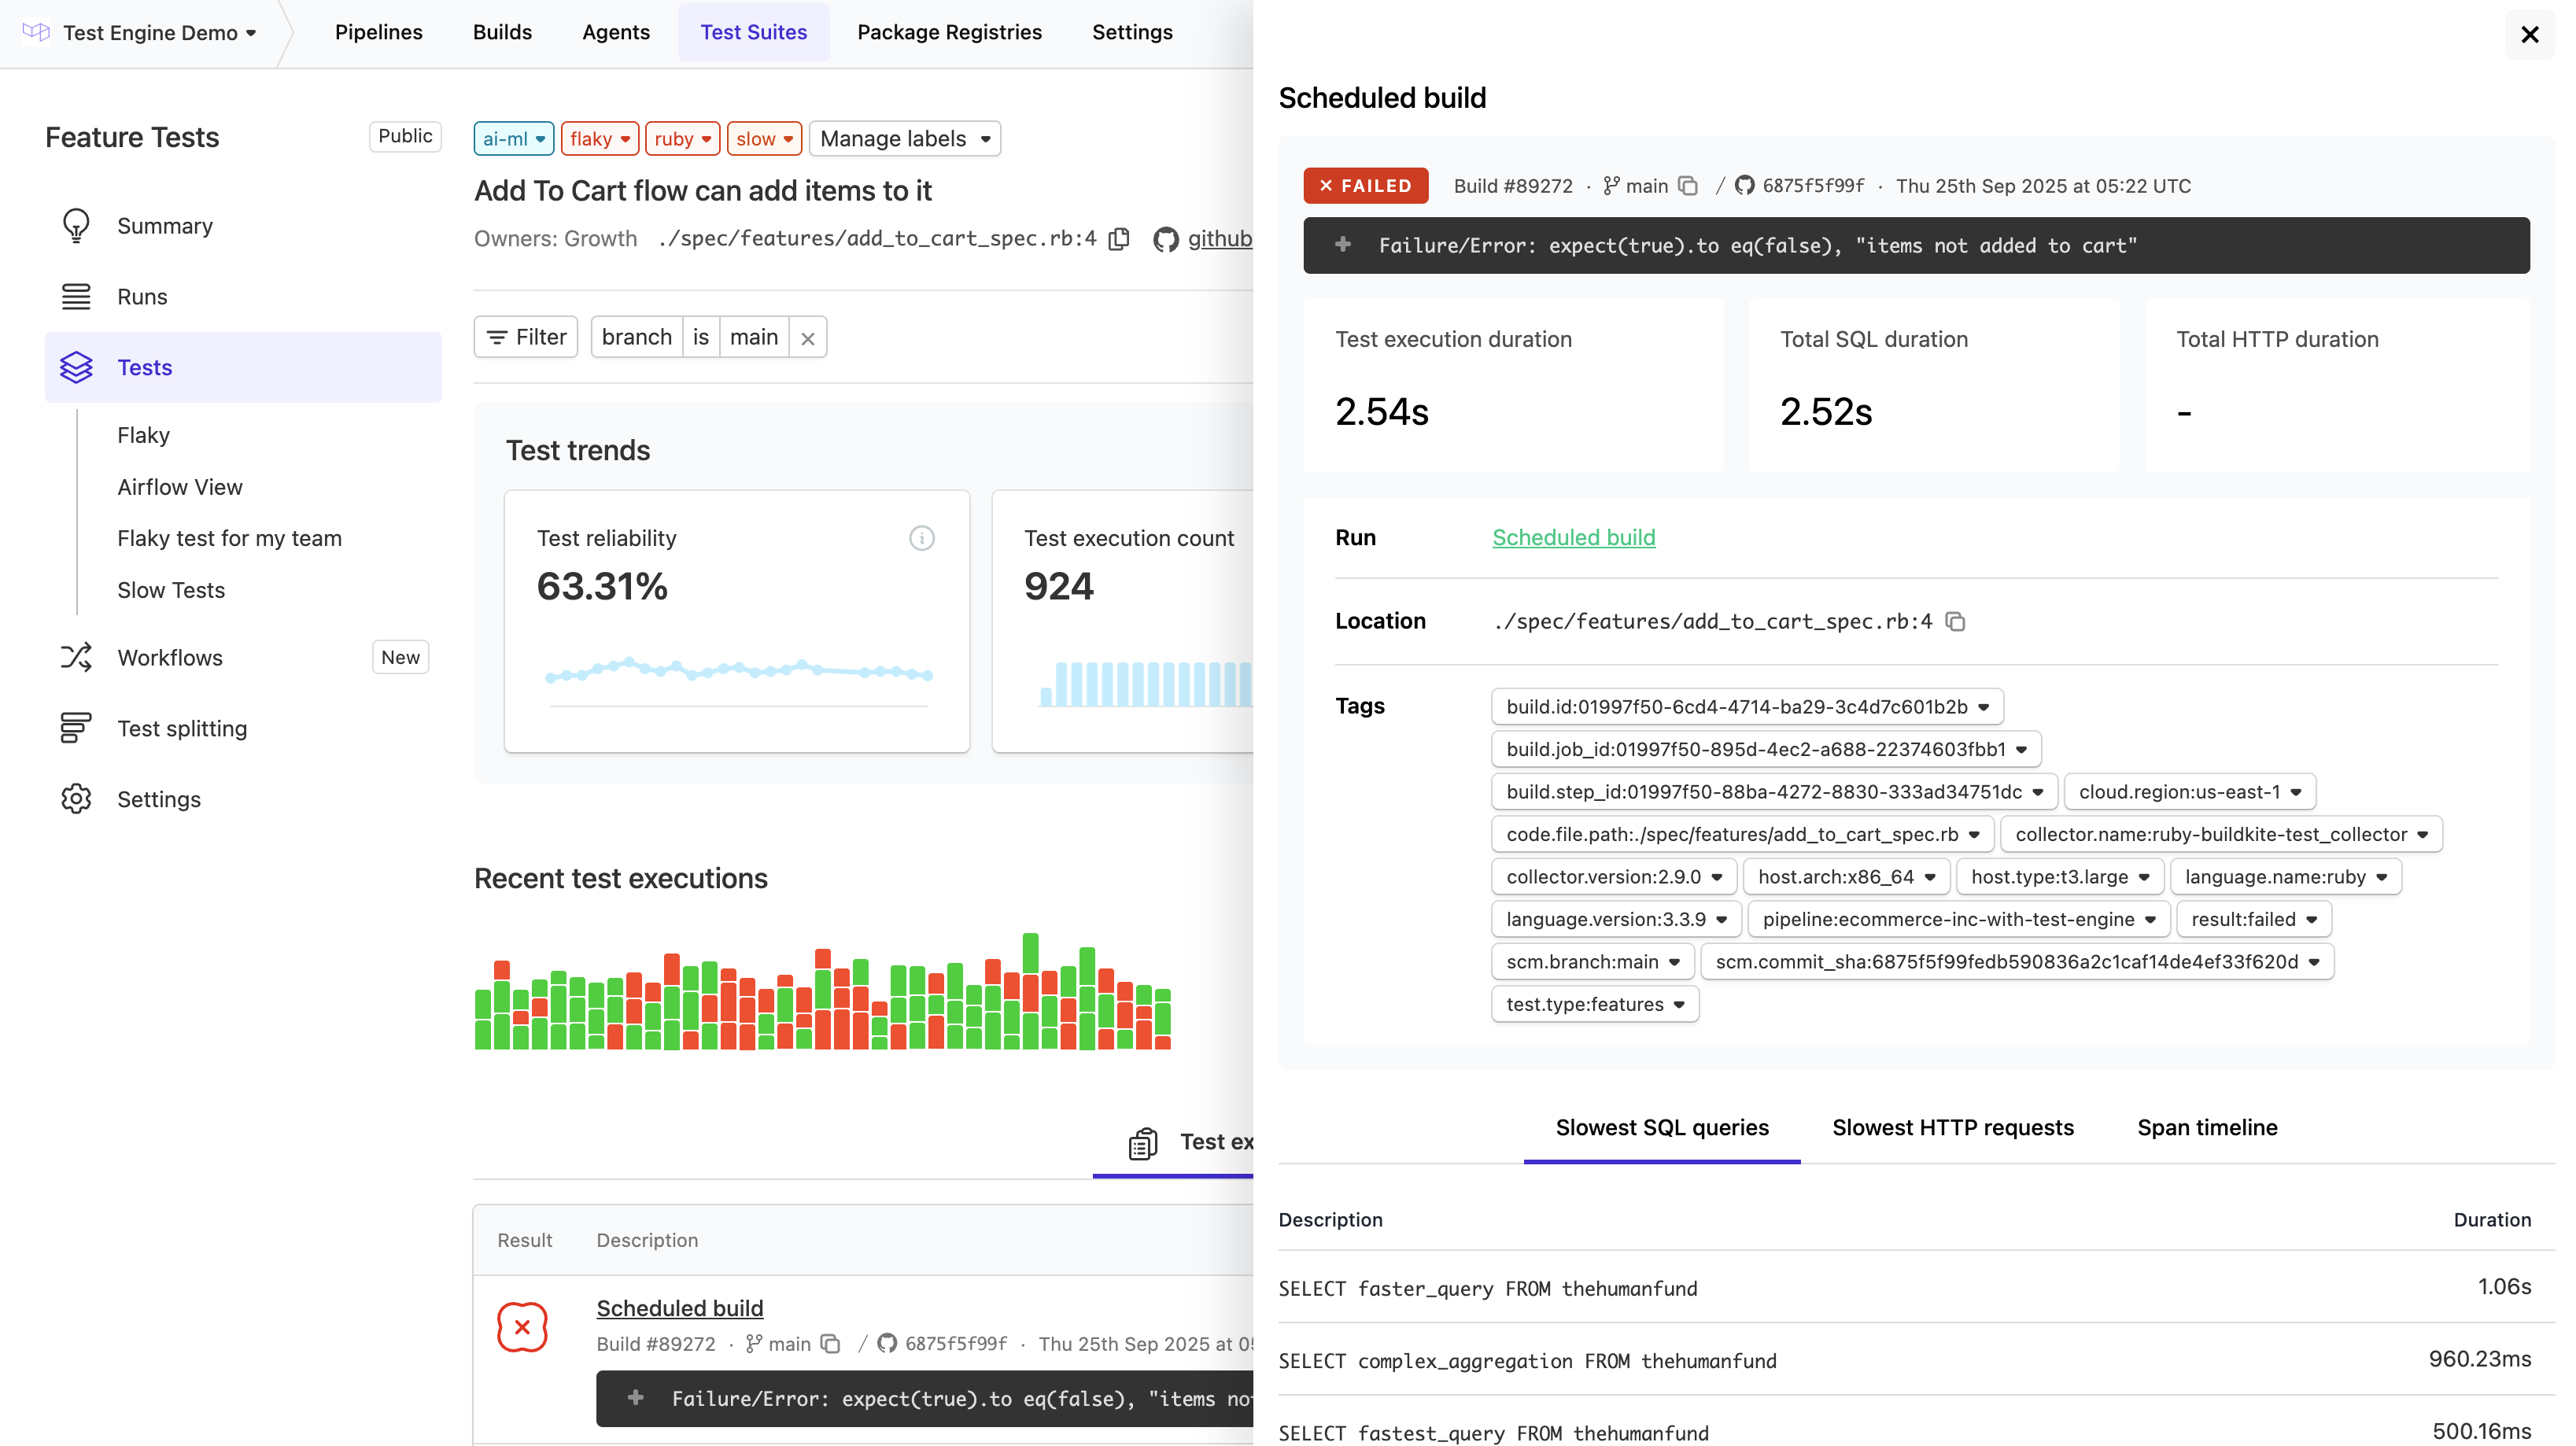Open the Manage labels dropdown

click(x=904, y=139)
